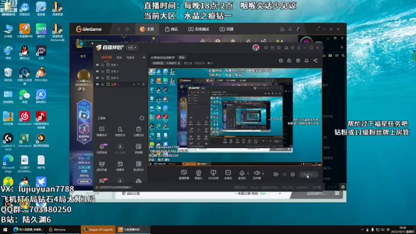Open the greyed download-icon tool in second row
This screenshot has height=234, width=416.
pos(120,149)
